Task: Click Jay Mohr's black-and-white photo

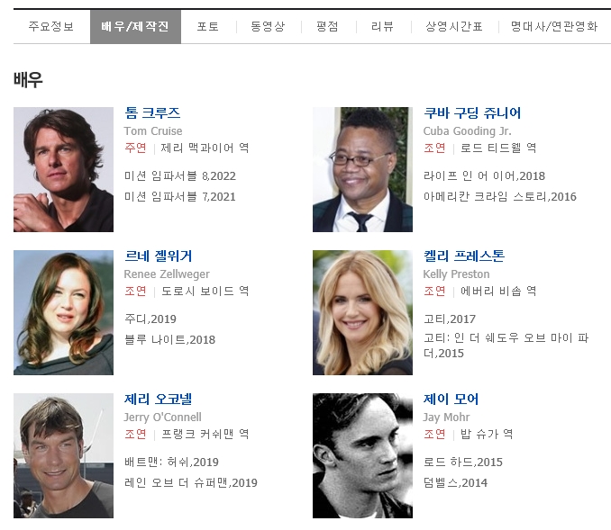Action: 362,455
